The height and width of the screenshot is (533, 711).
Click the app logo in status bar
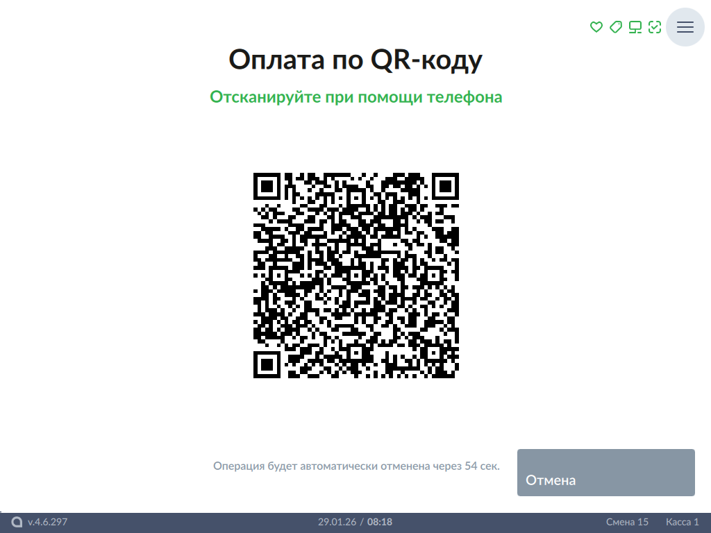tap(17, 522)
